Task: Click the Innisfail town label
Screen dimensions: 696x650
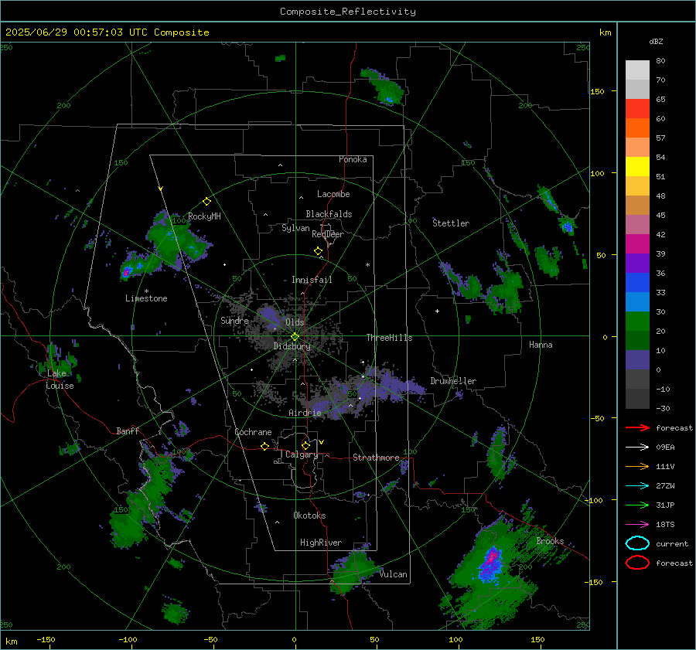Action: click(312, 280)
